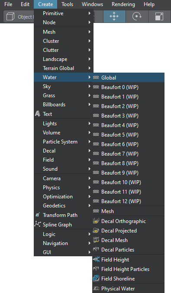Select Beaufort 5 (WIP) water preset
Image resolution: width=171 pixels, height=293 pixels.
(x=129, y=134)
